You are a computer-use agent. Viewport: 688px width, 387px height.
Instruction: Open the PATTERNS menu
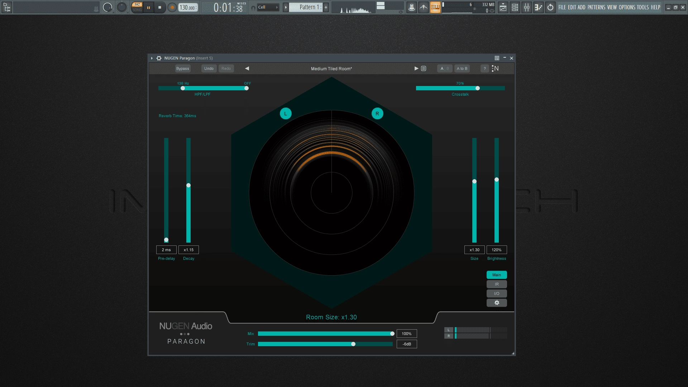[x=596, y=7]
